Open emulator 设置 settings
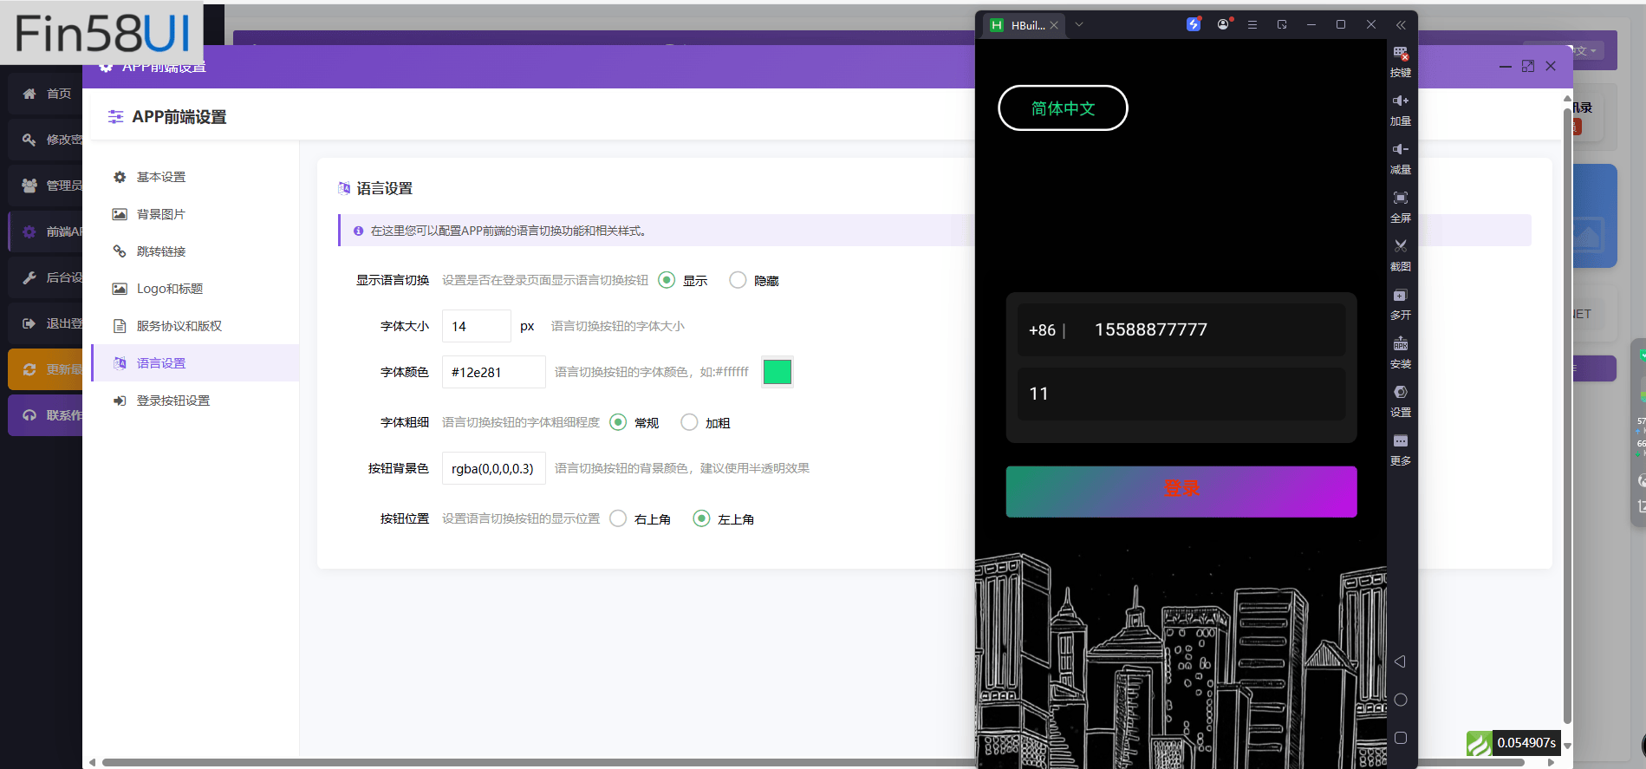This screenshot has width=1646, height=769. [1400, 401]
